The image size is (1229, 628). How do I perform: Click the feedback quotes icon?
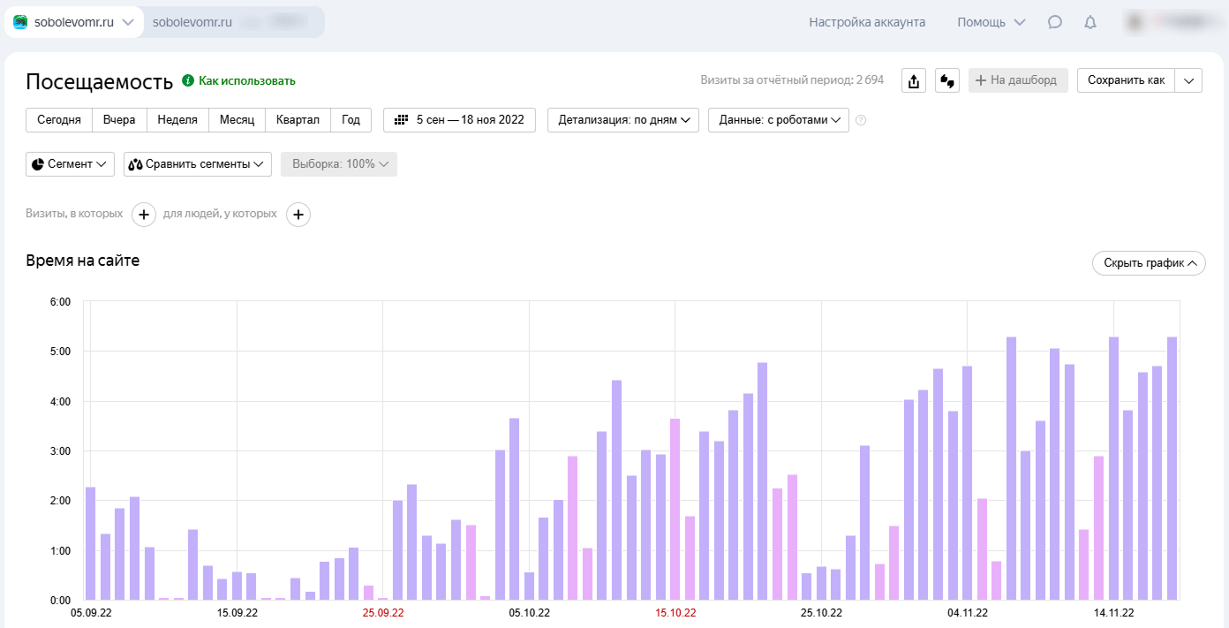coord(947,81)
